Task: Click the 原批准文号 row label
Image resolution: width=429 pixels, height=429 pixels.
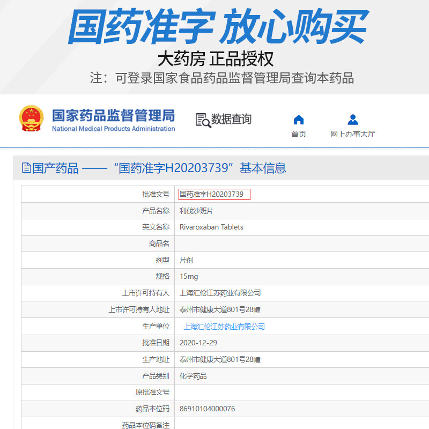Action: 152,392
